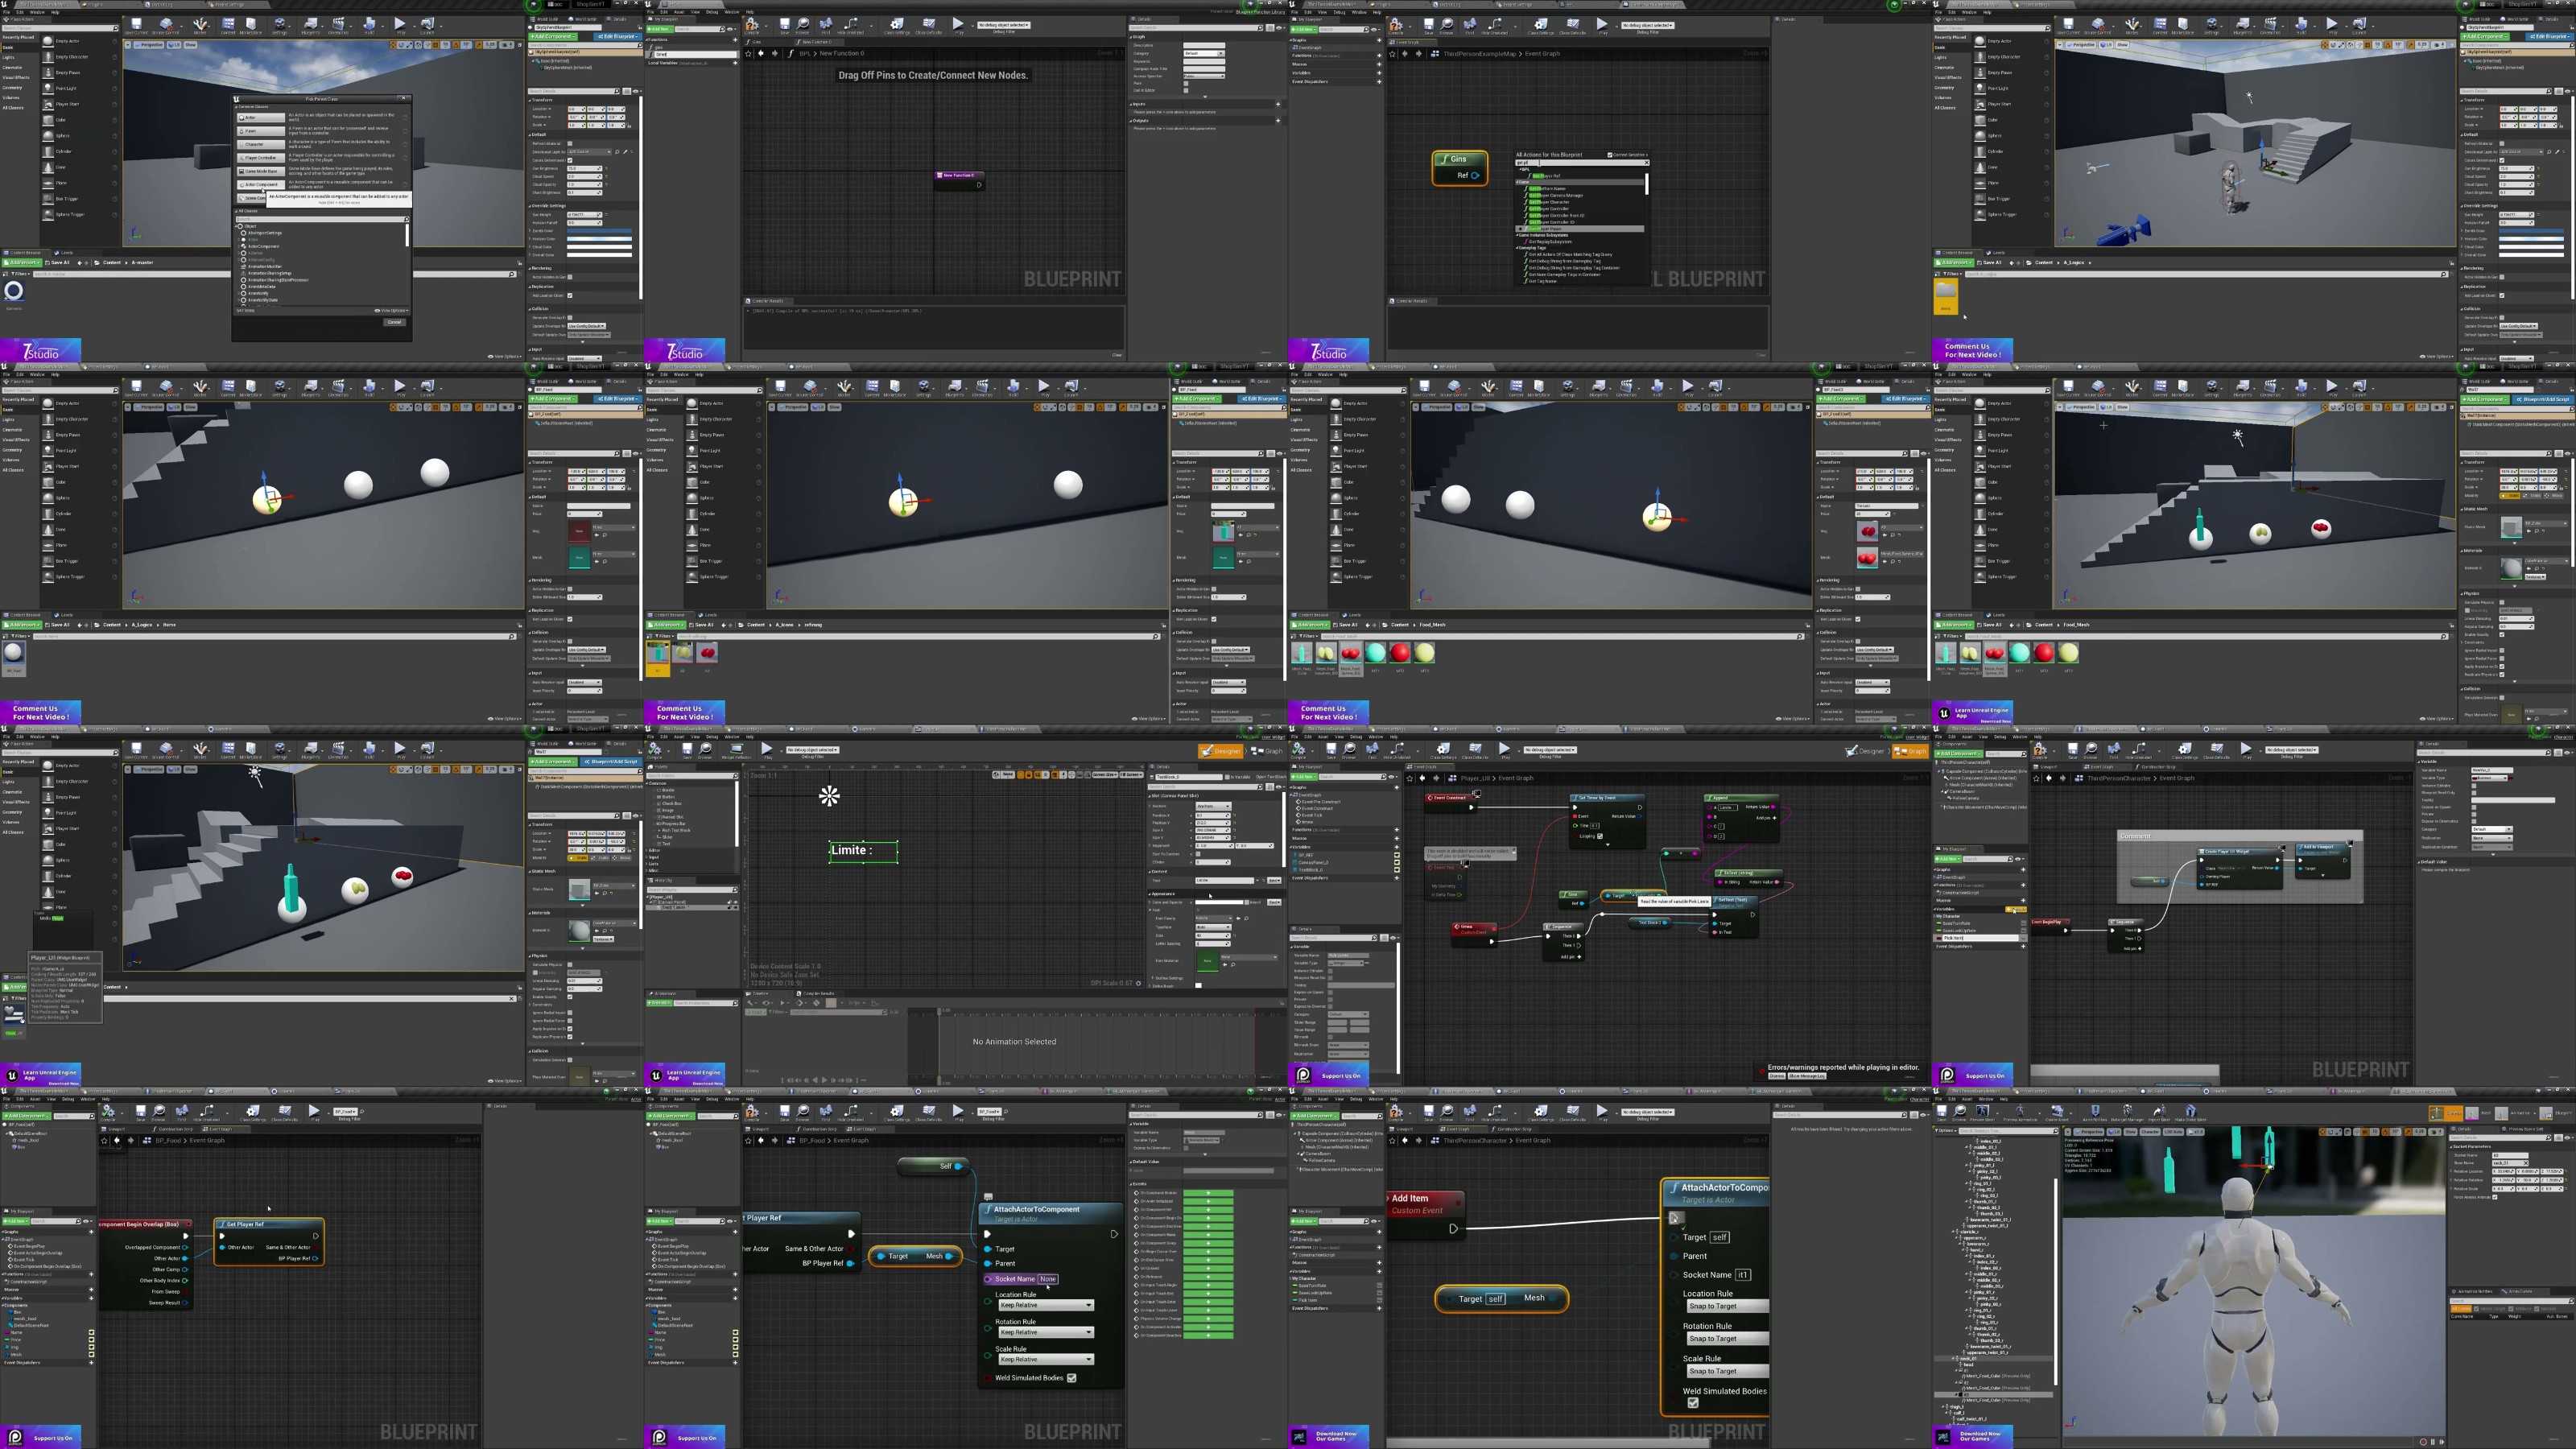Image resolution: width=2576 pixels, height=1449 pixels.
Task: Toggle Context Sensitive in All Actions menu
Action: (1610, 155)
